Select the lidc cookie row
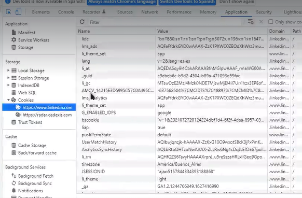The image size is (302, 198). click(189, 39)
